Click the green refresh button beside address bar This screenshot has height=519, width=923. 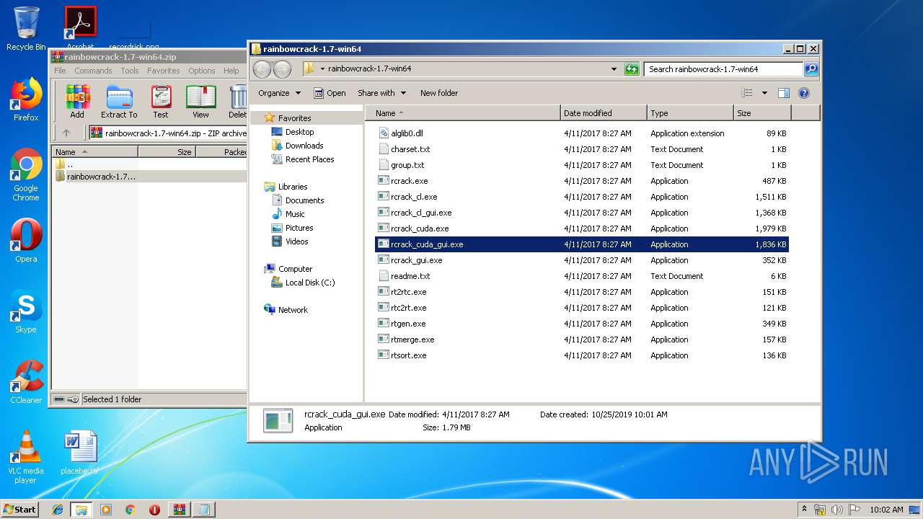pos(632,69)
